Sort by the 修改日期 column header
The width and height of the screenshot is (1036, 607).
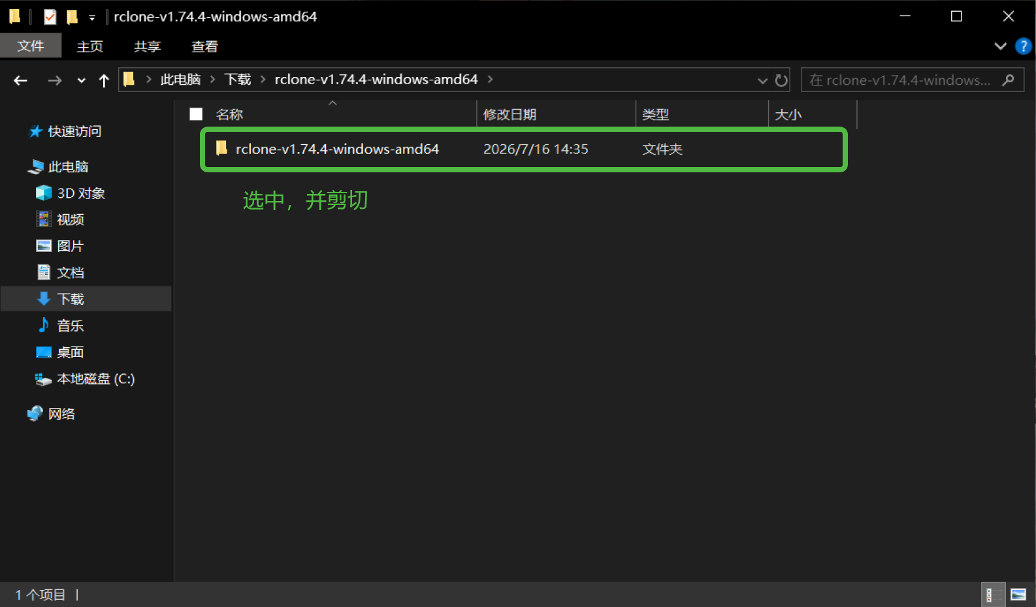[x=510, y=115]
